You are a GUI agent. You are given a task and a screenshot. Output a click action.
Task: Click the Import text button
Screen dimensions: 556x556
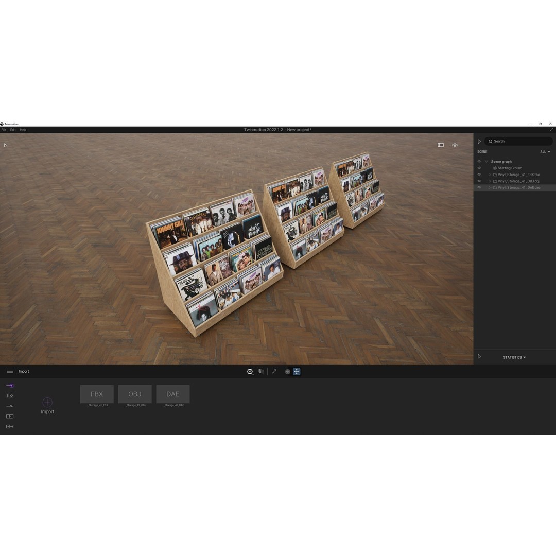point(47,412)
